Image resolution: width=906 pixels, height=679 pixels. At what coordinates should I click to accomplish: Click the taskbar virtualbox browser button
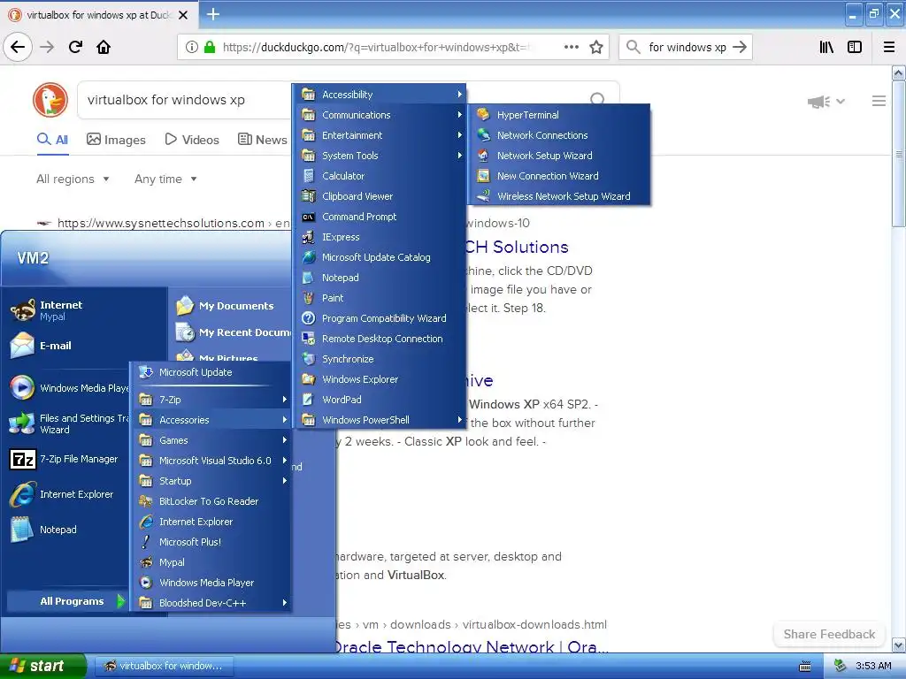click(x=164, y=666)
